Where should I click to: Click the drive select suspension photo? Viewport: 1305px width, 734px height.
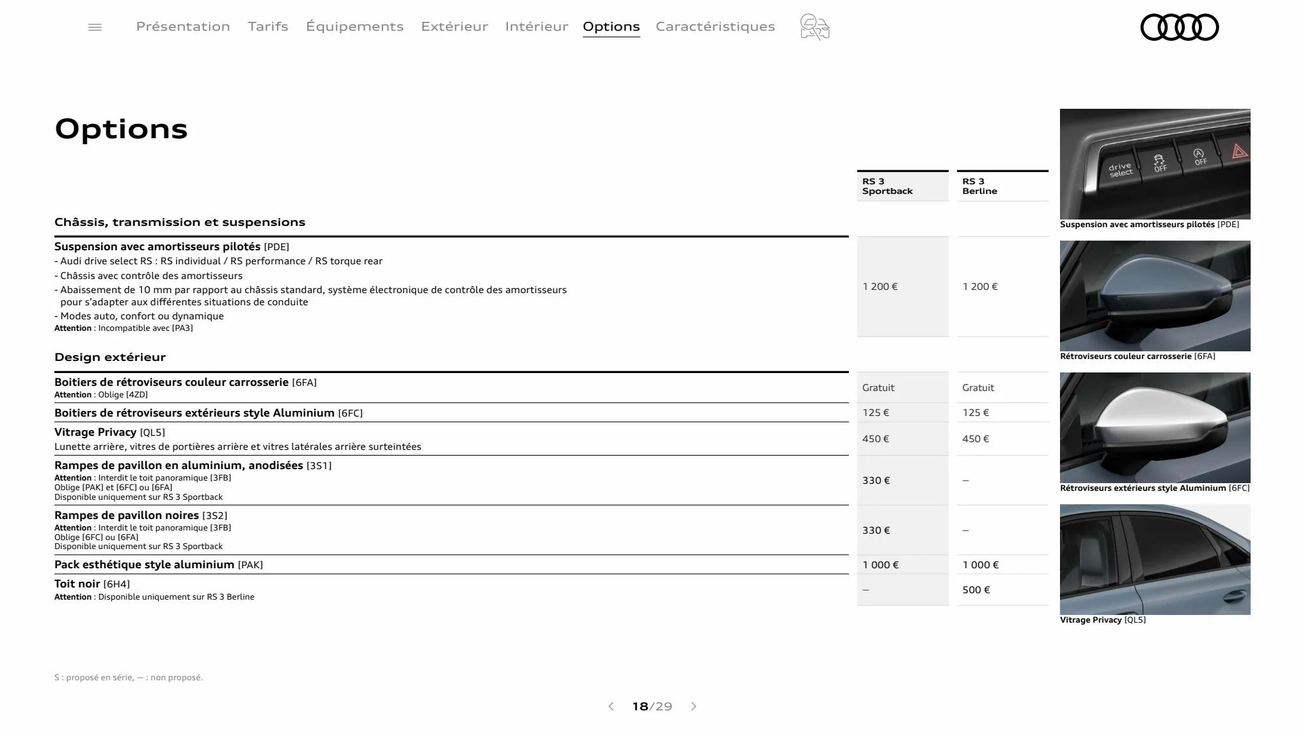(x=1155, y=164)
